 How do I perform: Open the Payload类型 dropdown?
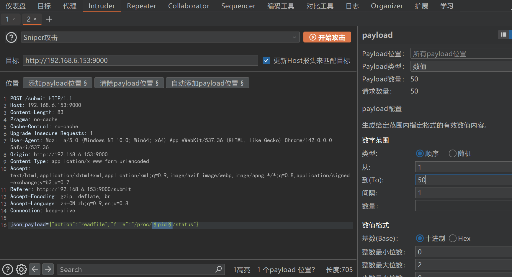point(461,67)
